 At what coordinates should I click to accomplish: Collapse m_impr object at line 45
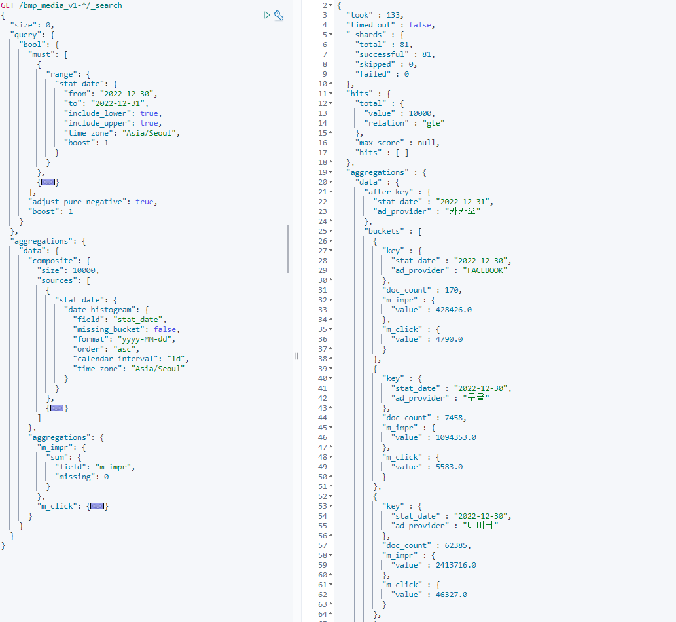[x=330, y=428]
